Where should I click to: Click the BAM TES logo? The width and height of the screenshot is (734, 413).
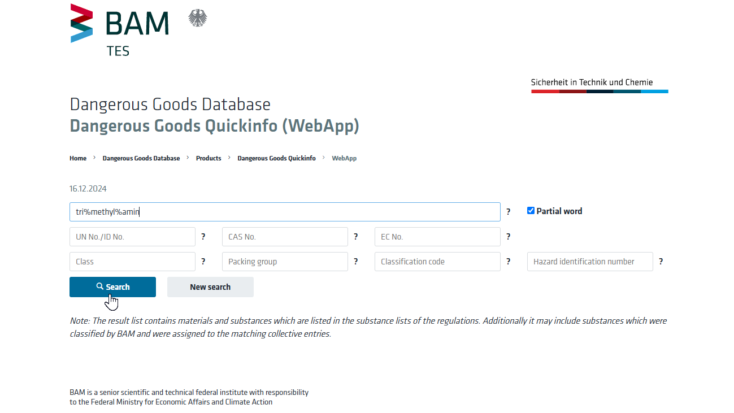click(119, 30)
